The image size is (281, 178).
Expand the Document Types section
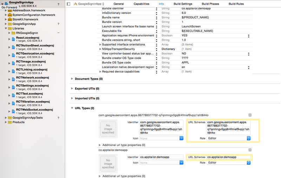[x=72, y=78]
